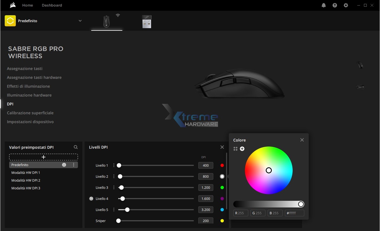Click the drag handle dots beside Livello 1
This screenshot has width=380, height=231.
[x=114, y=165]
